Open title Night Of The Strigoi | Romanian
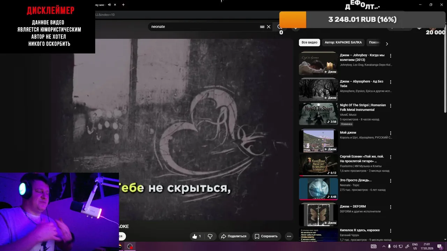This screenshot has height=251, width=447. pyautogui.click(x=363, y=107)
